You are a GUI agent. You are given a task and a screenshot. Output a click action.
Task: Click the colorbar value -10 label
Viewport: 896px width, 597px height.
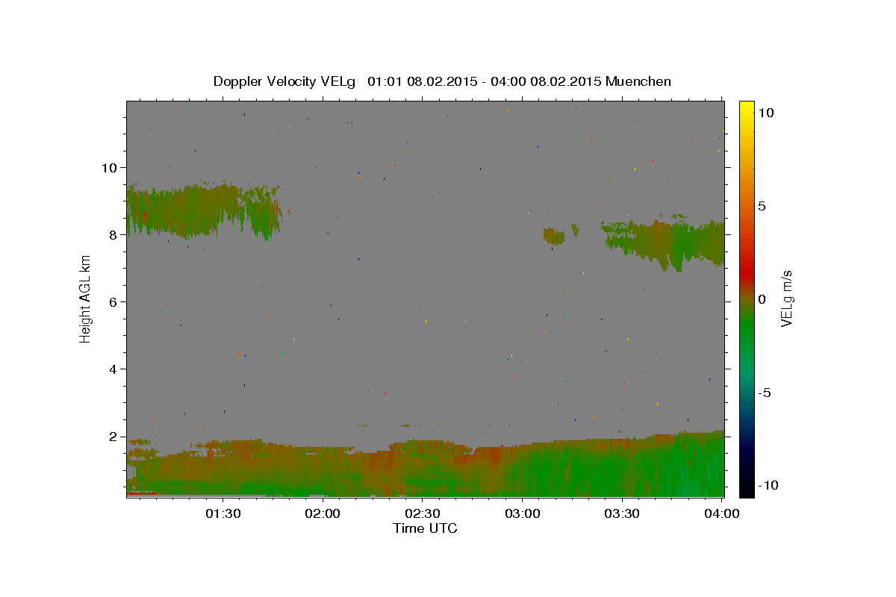pos(768,485)
